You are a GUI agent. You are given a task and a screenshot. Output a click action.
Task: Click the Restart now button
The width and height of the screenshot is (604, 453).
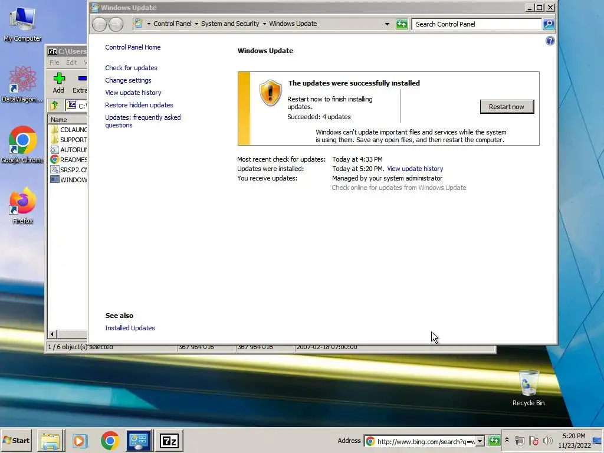click(507, 107)
